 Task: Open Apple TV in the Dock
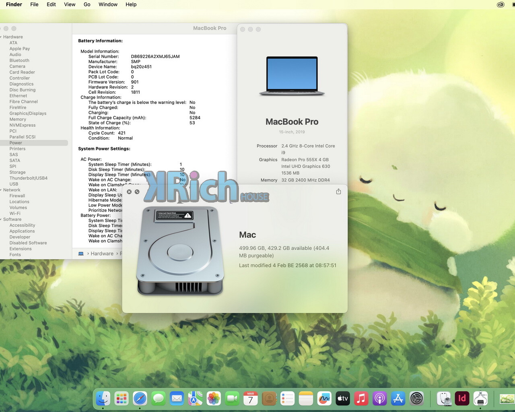point(343,398)
